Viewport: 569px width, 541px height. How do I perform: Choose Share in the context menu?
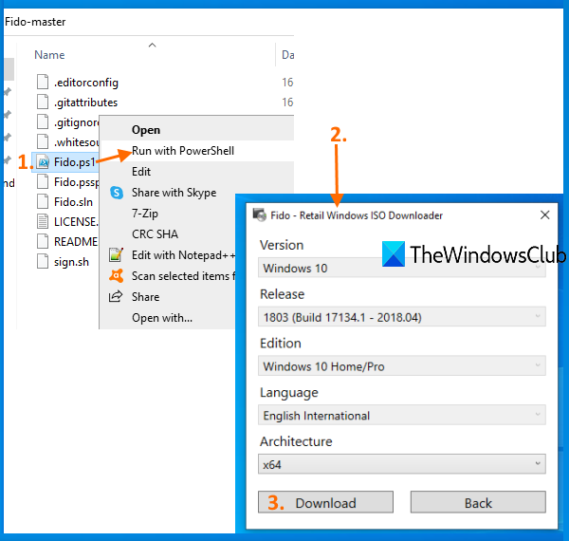[168, 297]
